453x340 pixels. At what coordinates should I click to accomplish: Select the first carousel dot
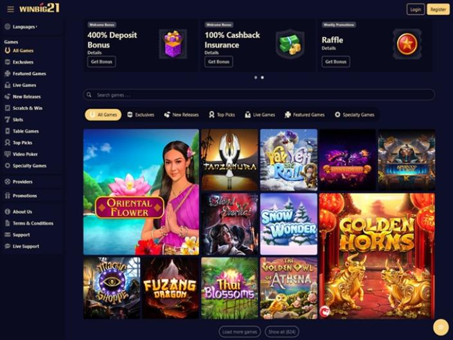pyautogui.click(x=256, y=77)
